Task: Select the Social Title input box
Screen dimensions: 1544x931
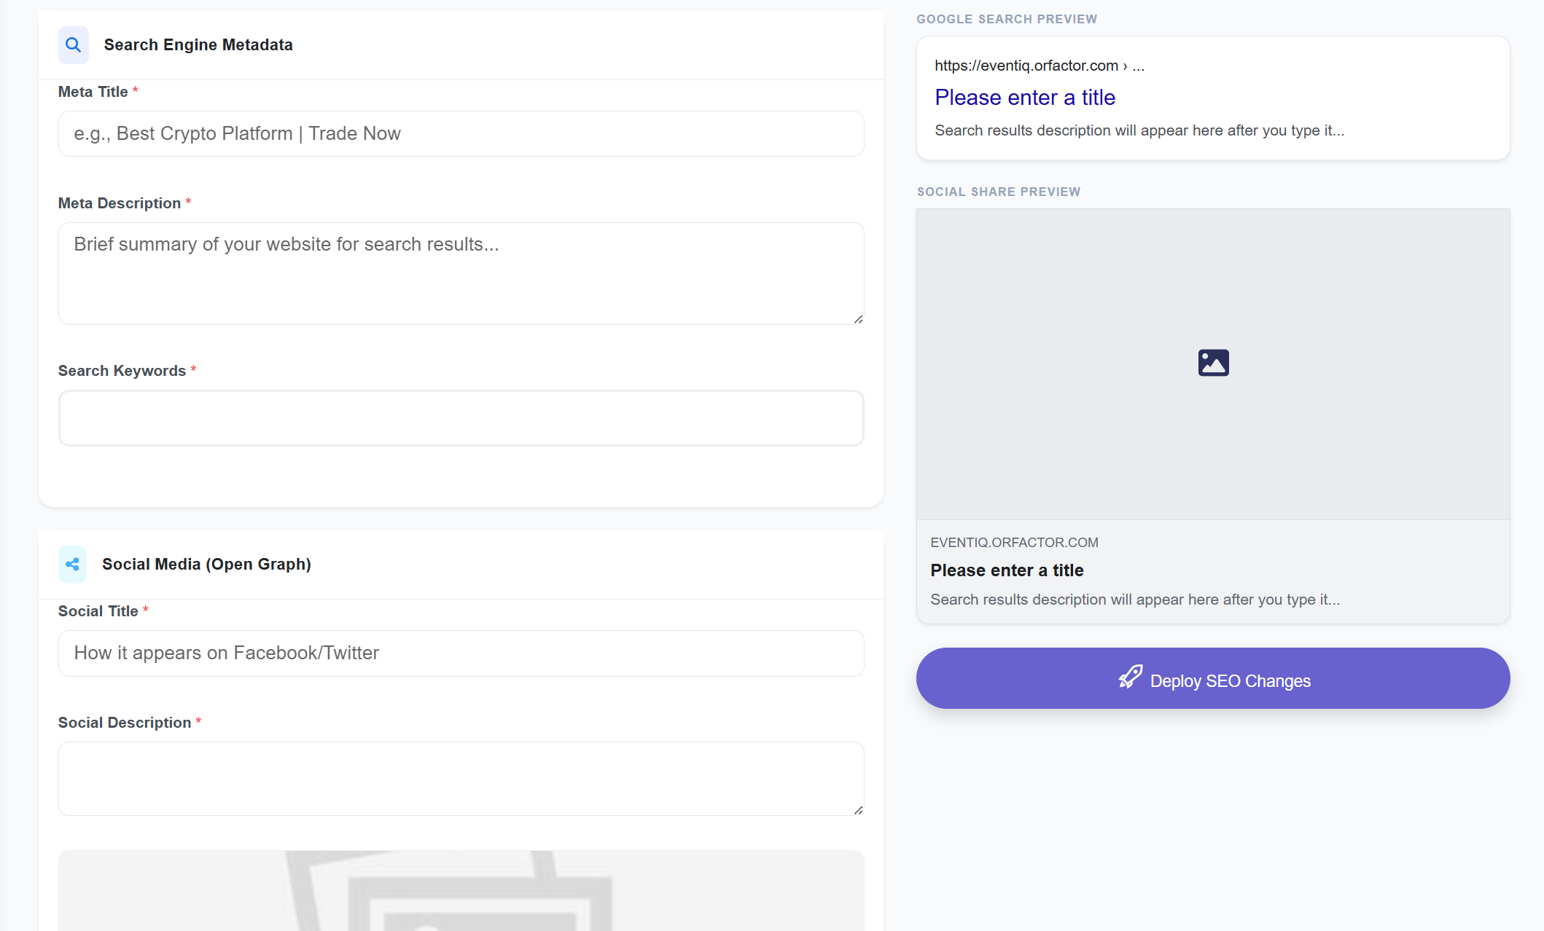Action: click(461, 653)
